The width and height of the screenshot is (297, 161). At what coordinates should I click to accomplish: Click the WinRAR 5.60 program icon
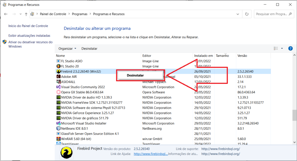point(58,139)
